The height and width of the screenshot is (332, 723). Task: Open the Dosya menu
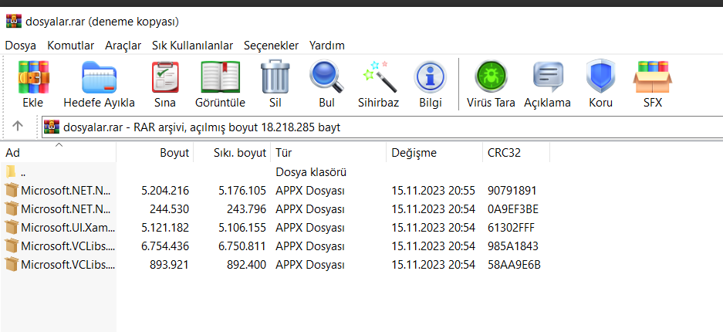tap(21, 46)
